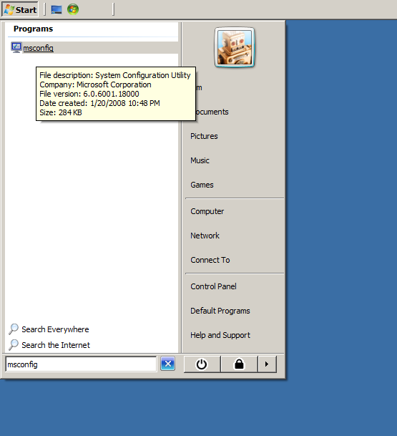Click the magnifier icon beside Search the Internet

pos(14,345)
